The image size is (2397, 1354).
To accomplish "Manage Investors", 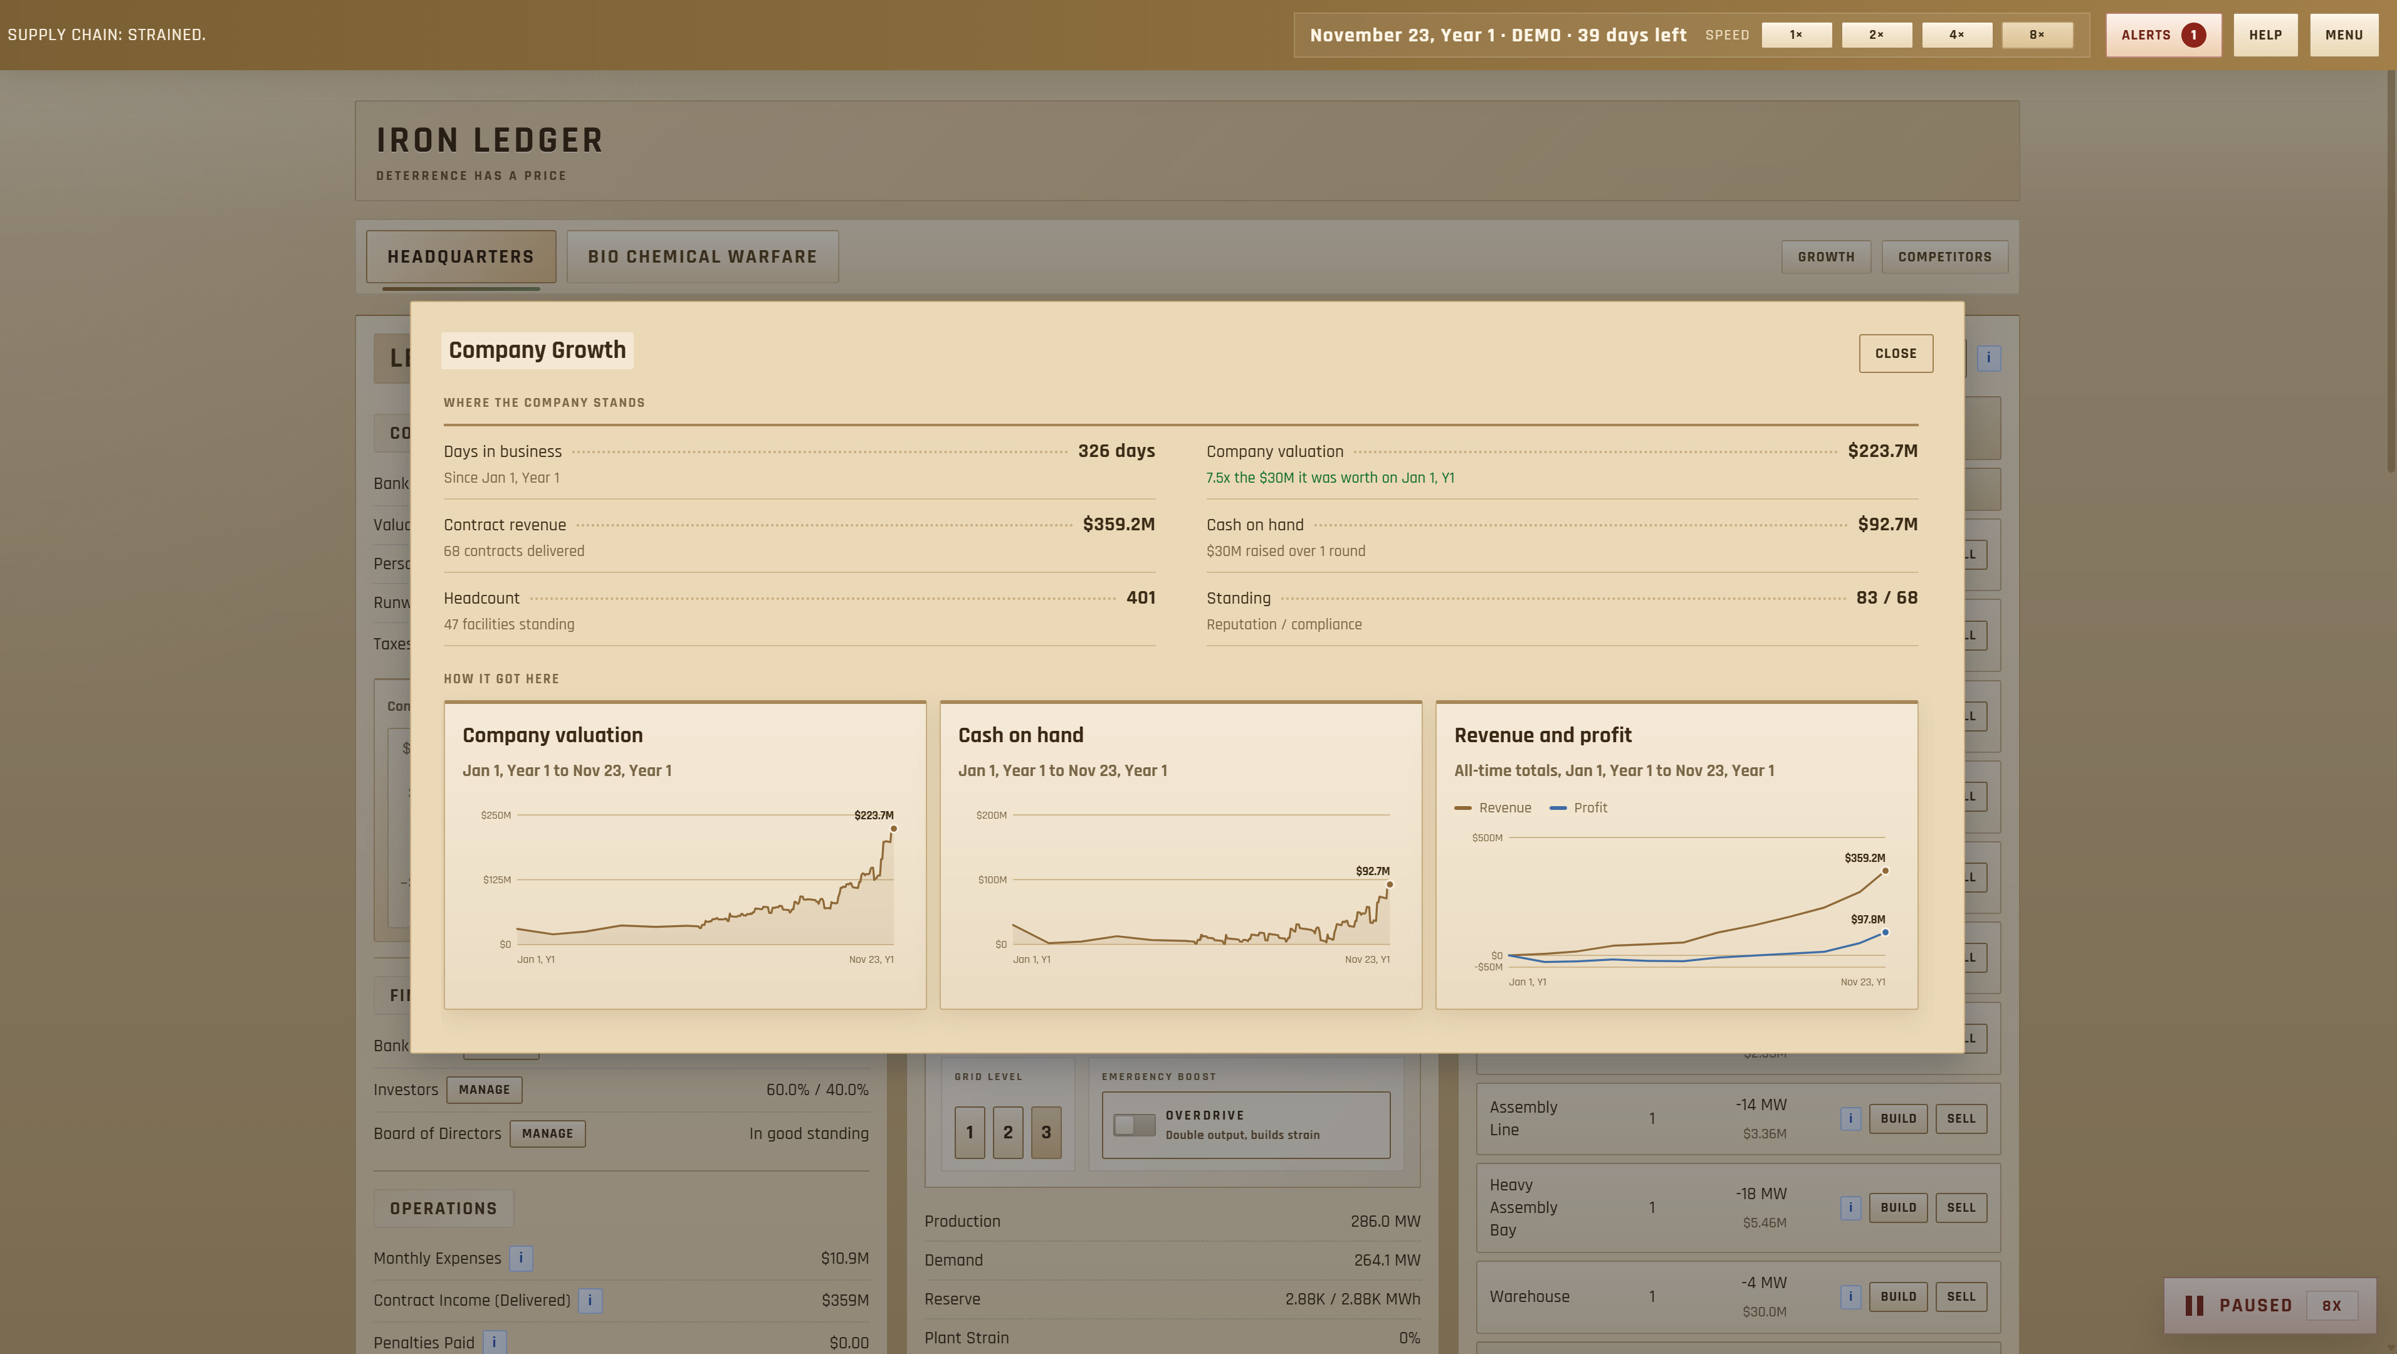I will point(484,1089).
